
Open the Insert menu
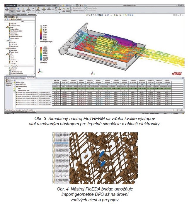click(x=30, y=6)
